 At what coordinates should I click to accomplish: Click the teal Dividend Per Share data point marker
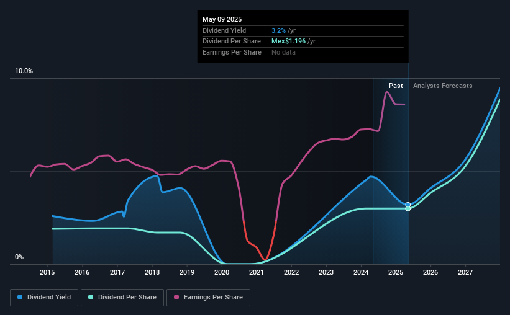pyautogui.click(x=408, y=208)
